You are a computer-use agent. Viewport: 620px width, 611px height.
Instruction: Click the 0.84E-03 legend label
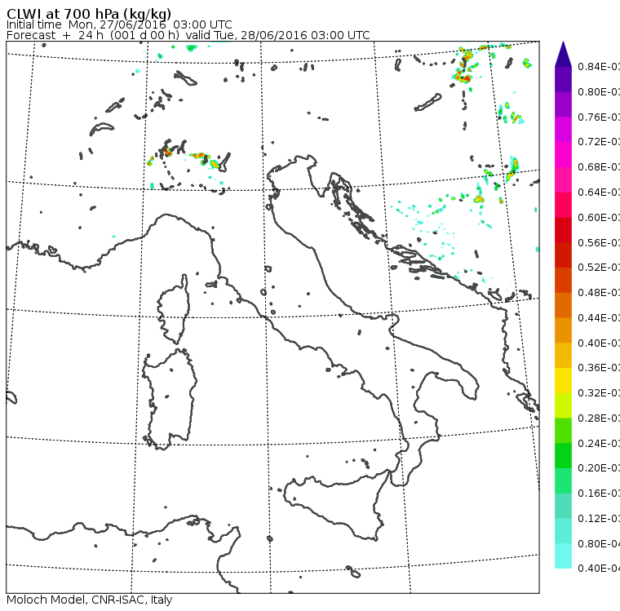pyautogui.click(x=599, y=66)
